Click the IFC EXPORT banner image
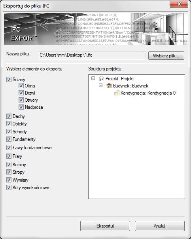191x239 pixels. (x=96, y=29)
